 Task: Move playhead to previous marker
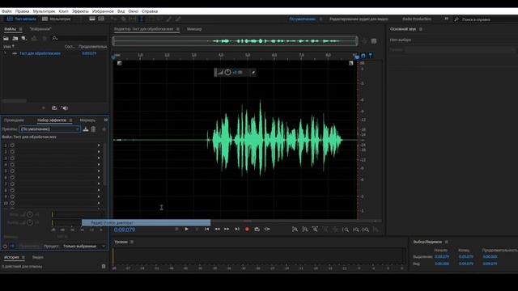click(x=207, y=229)
